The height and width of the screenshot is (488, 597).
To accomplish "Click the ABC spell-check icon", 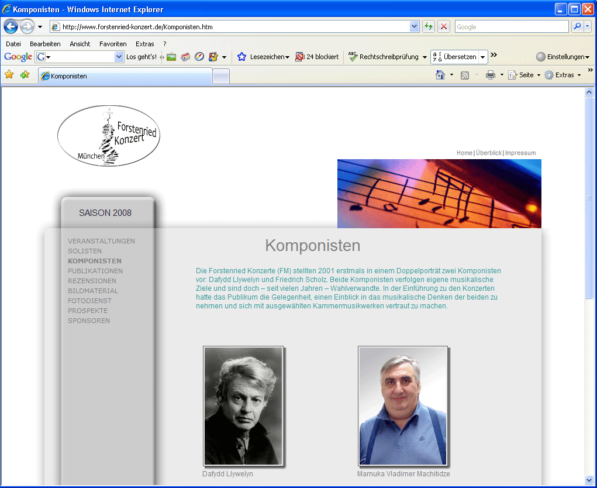I will (353, 56).
